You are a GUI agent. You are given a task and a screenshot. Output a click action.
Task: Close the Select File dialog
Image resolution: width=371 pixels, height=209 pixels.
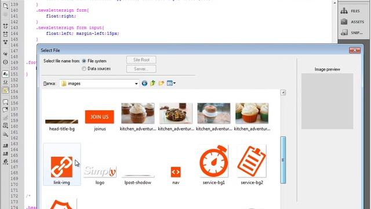(355, 51)
